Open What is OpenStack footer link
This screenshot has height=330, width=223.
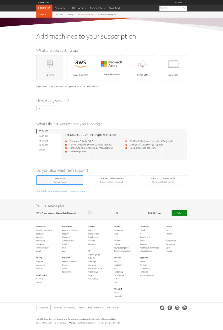[44, 230]
